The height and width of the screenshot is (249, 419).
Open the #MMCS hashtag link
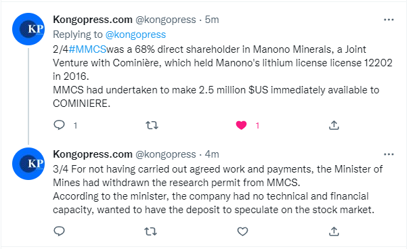(87, 49)
